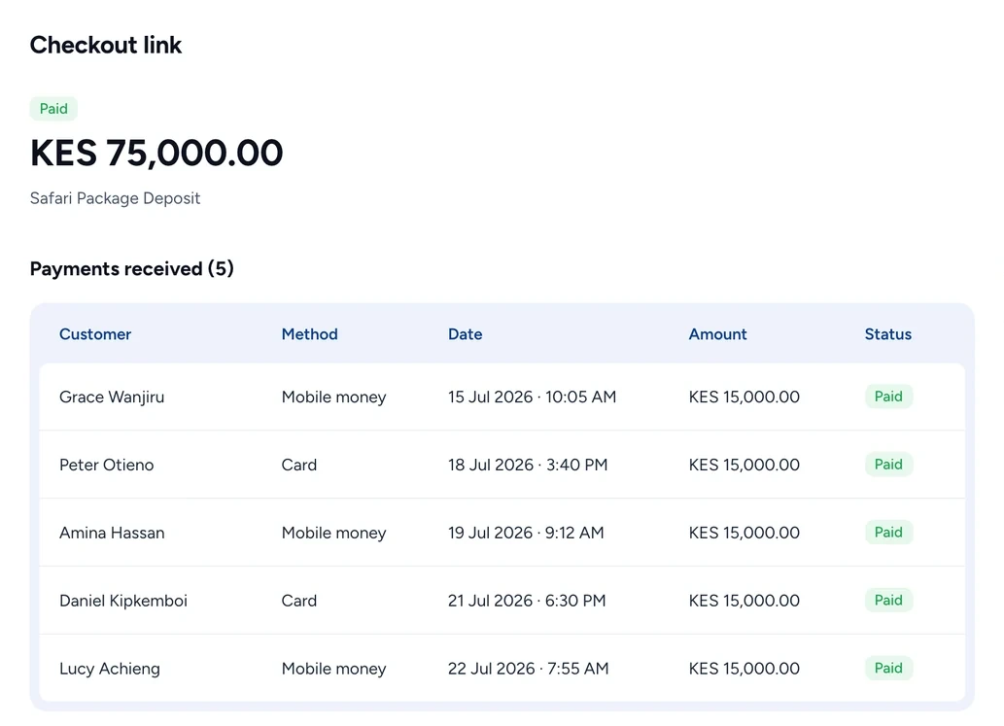
Task: Click Paid status for Daniel Kipkemboi
Action: pos(888,600)
